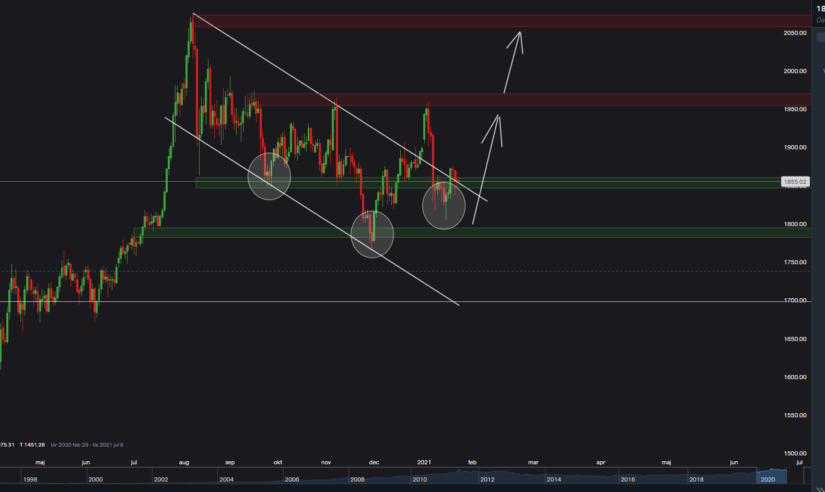Image resolution: width=825 pixels, height=492 pixels.
Task: Grab the navigator range's left edge handle
Action: (757, 476)
